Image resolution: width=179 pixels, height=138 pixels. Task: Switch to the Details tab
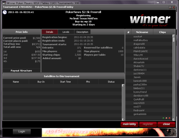point(50,32)
